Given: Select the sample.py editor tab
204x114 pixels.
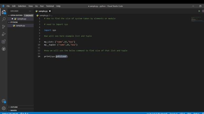Looking at the screenshot, I should click(x=43, y=11).
